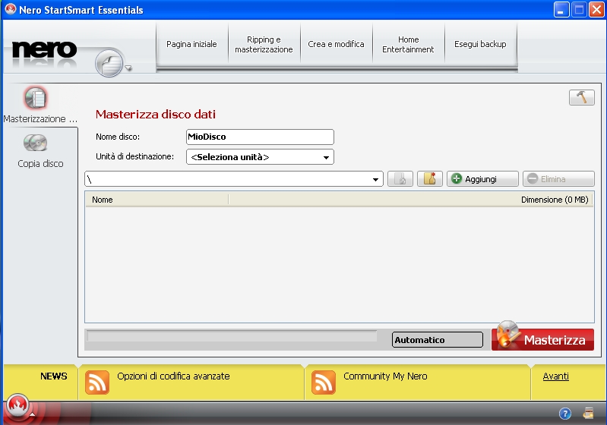The width and height of the screenshot is (607, 425).
Task: Click the bottom-right disc tray icon
Action: [589, 414]
